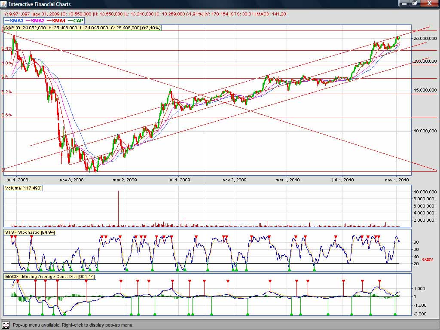Click the -2.000 label on the MACD axis
The width and height of the screenshot is (440, 330).
coord(419,314)
